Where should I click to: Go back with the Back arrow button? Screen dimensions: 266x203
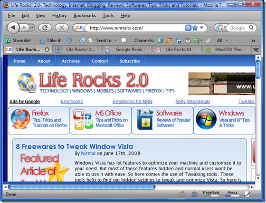tap(13, 27)
